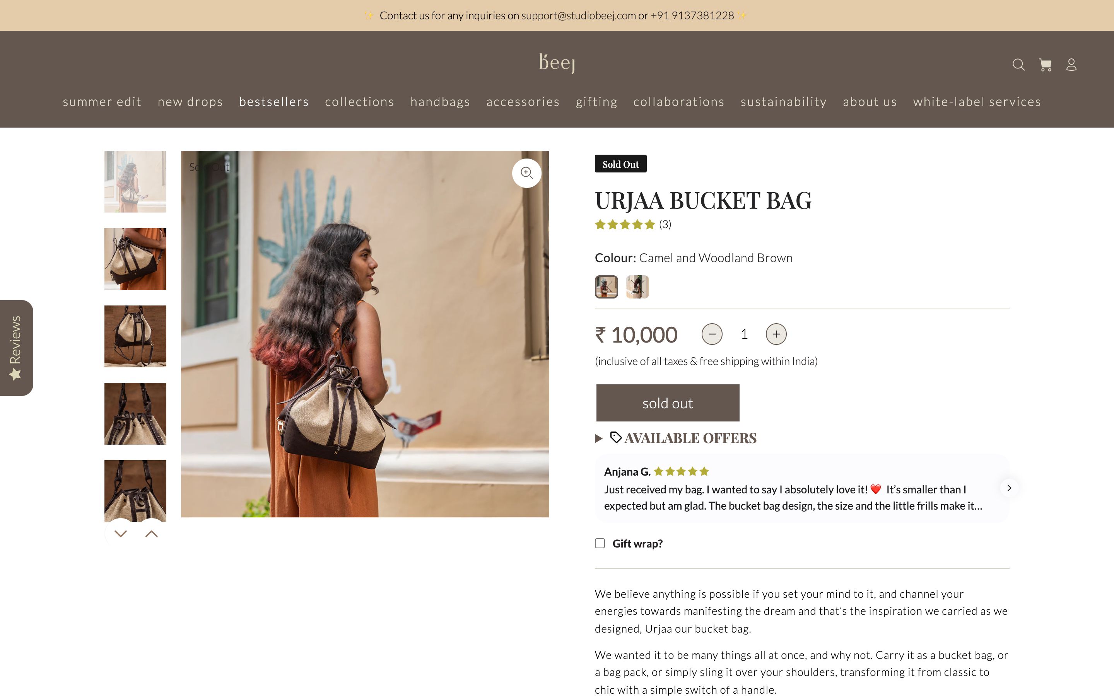1114x696 pixels.
Task: Click the next review chevron arrow
Action: (x=1010, y=488)
